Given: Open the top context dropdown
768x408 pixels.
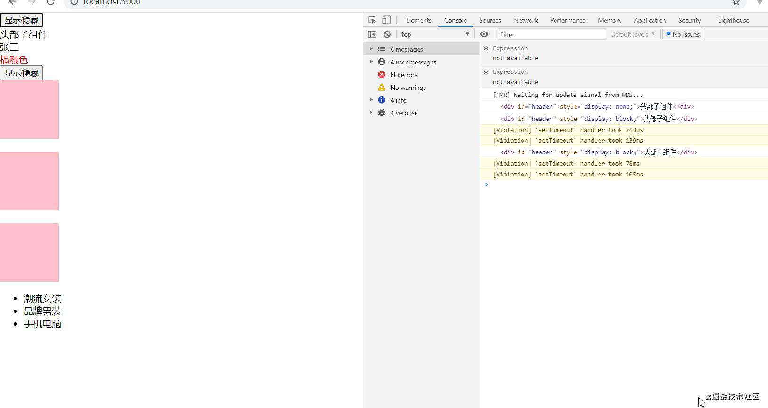Looking at the screenshot, I should pos(435,34).
